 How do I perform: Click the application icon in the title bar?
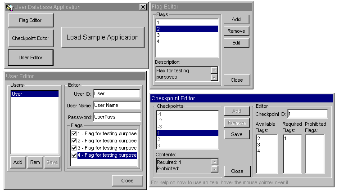9,7
